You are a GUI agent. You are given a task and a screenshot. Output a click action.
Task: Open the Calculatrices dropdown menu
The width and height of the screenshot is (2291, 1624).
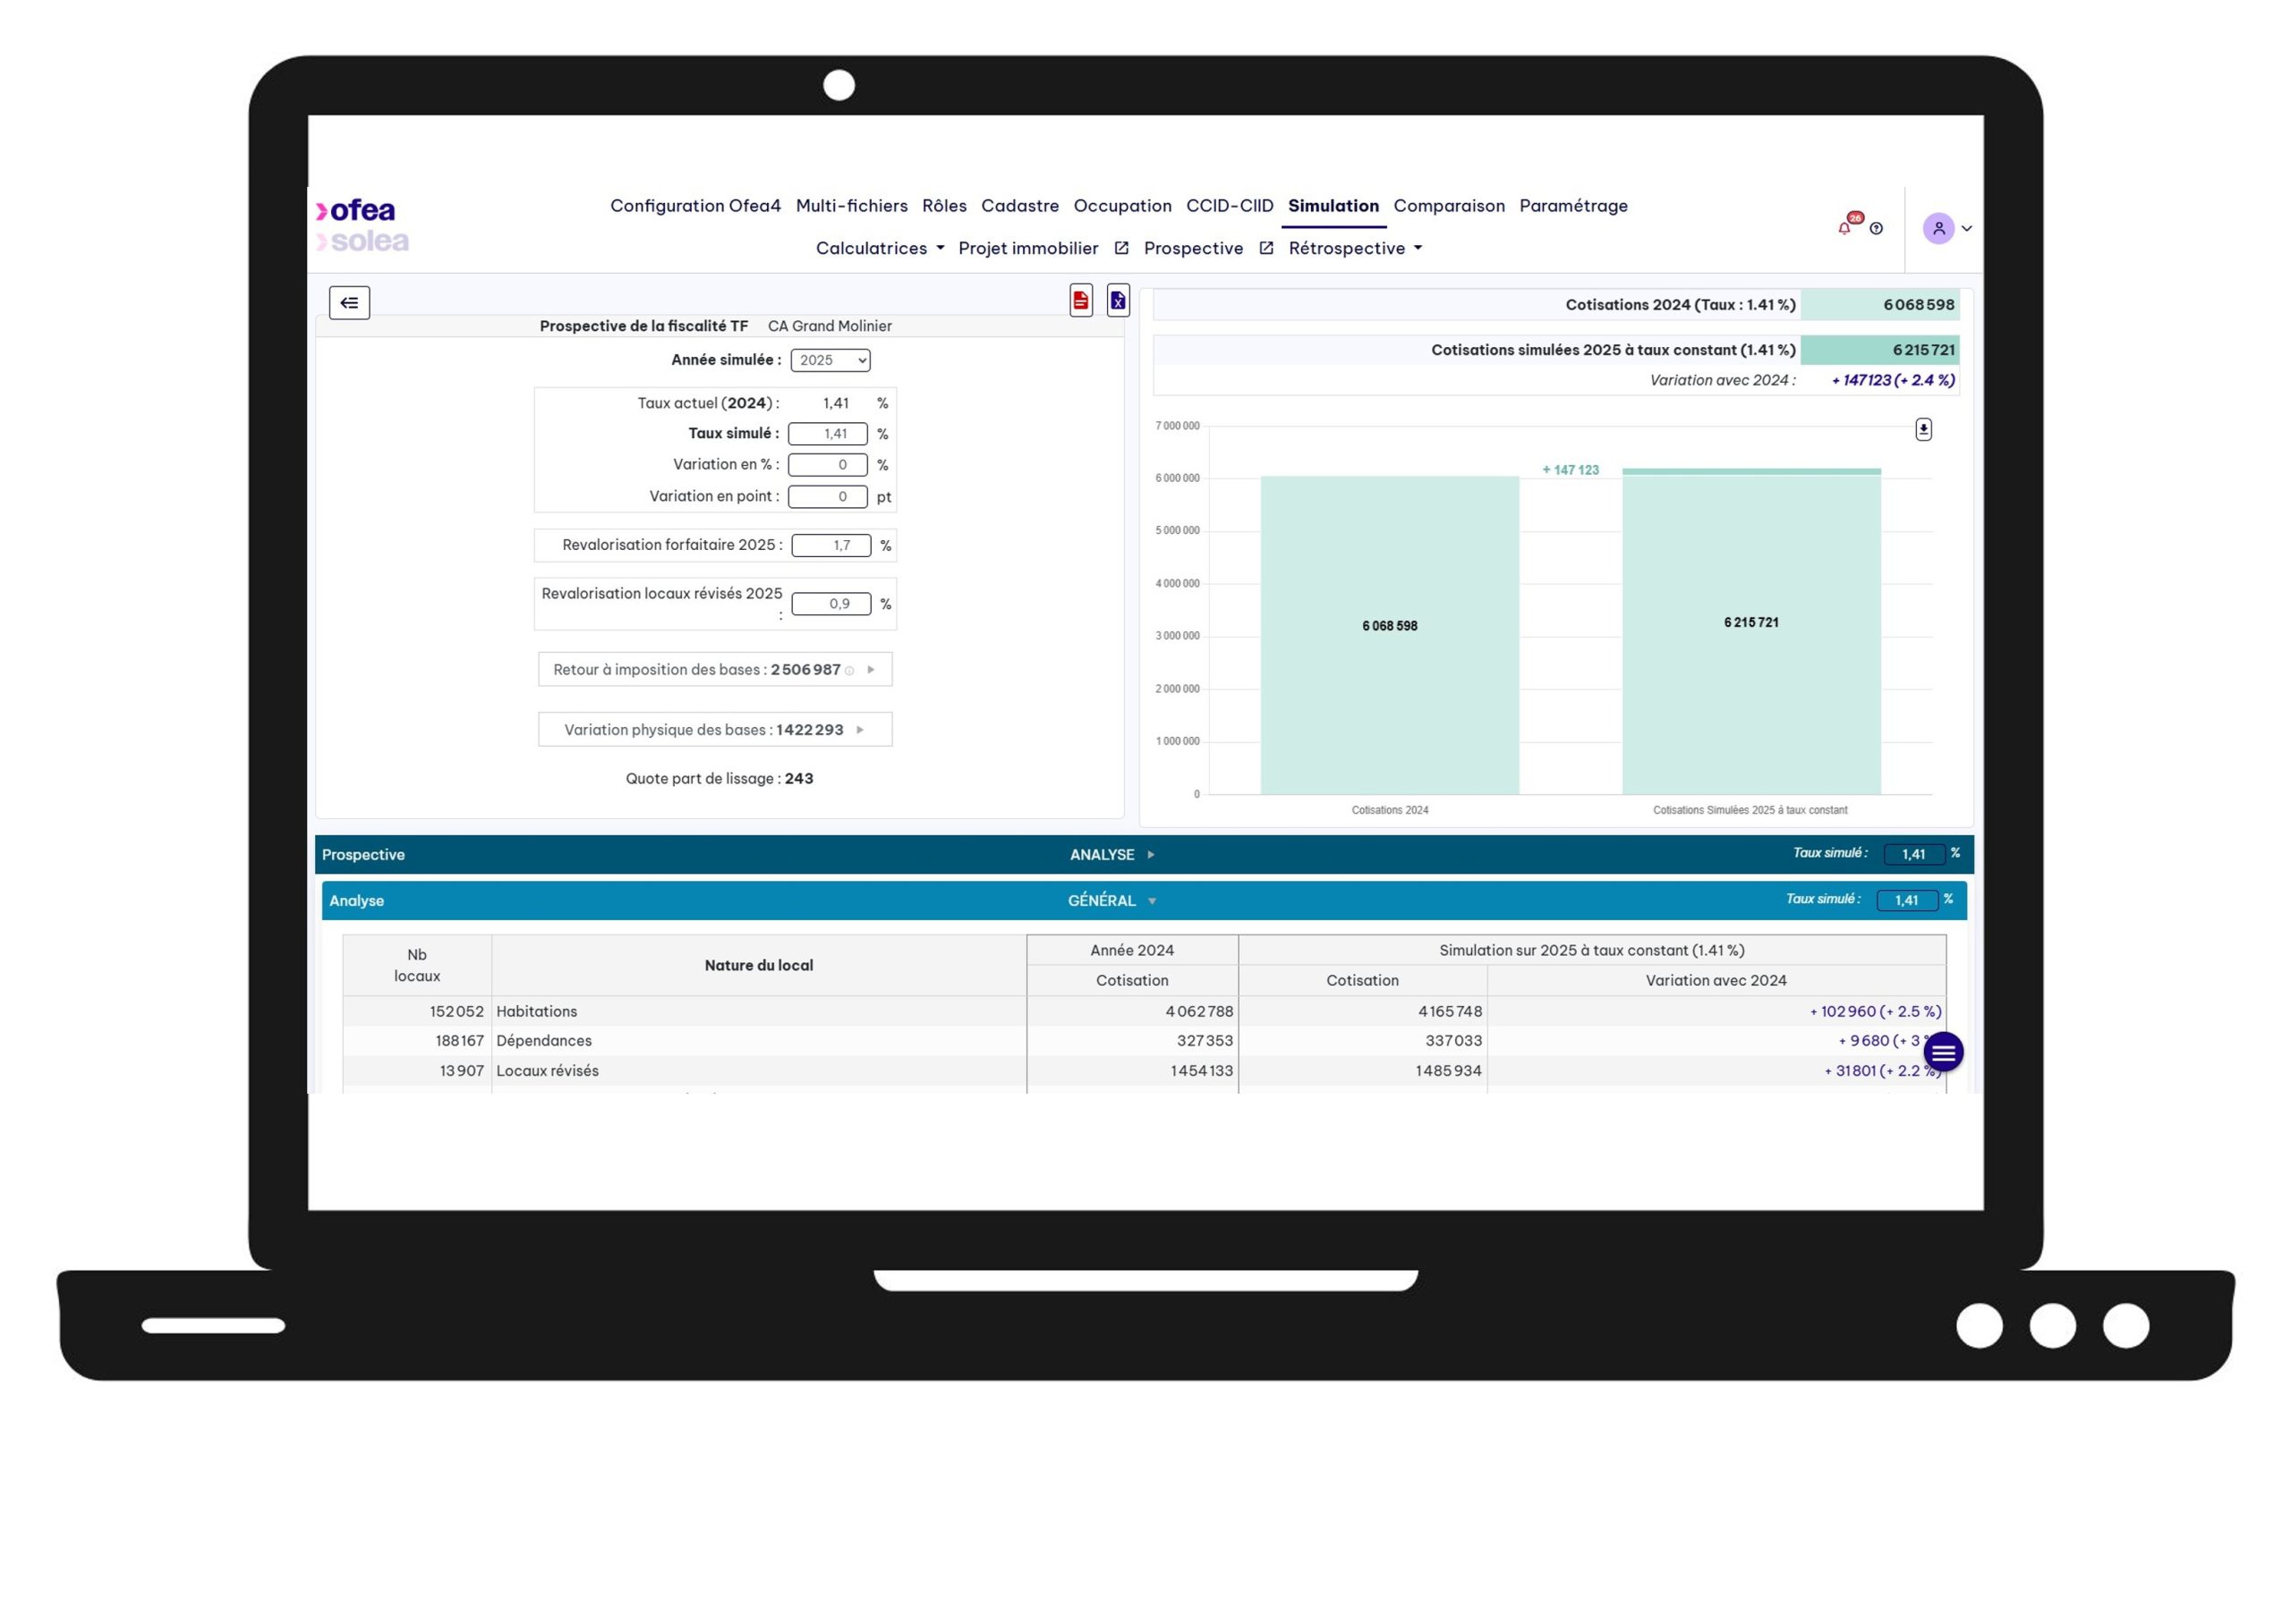(880, 248)
